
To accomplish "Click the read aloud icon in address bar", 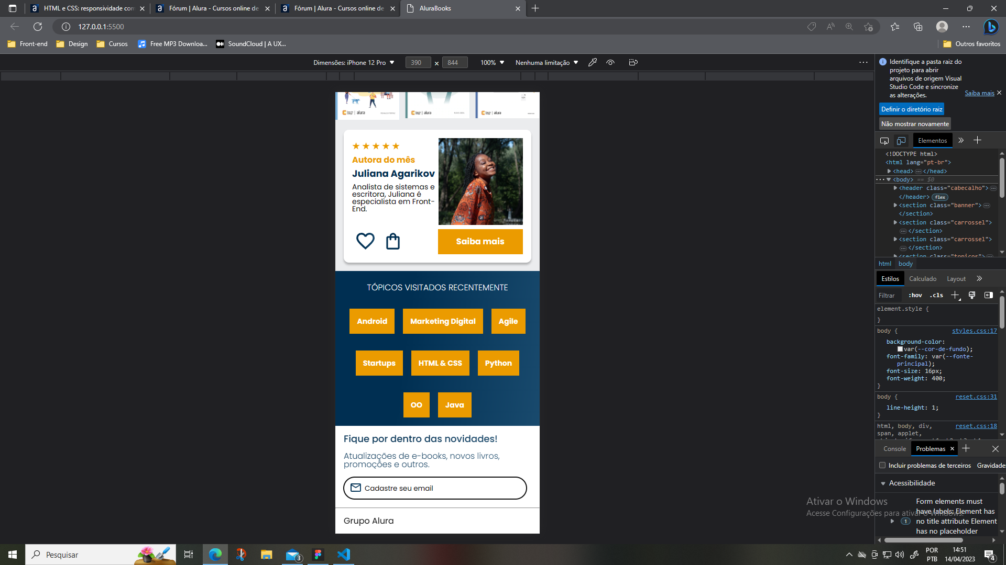I will tap(830, 27).
